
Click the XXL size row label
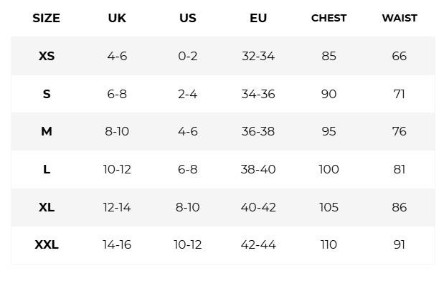tap(47, 244)
